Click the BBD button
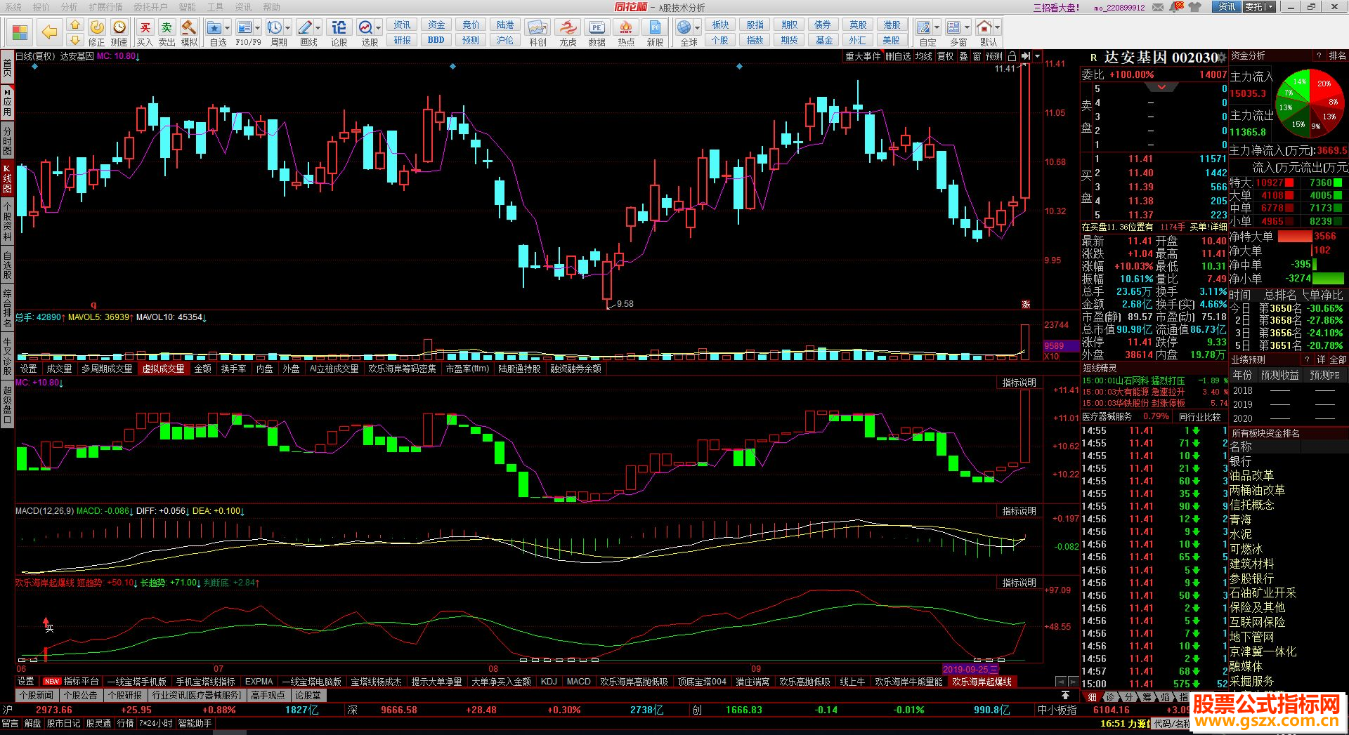This screenshot has width=1349, height=735. click(436, 40)
